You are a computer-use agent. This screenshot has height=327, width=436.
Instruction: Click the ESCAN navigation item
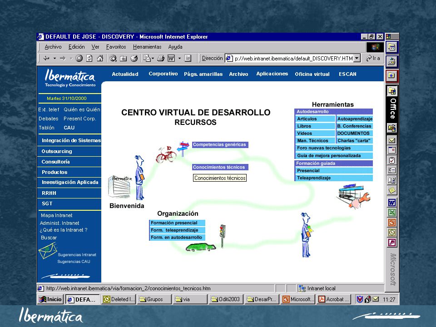pos(347,74)
